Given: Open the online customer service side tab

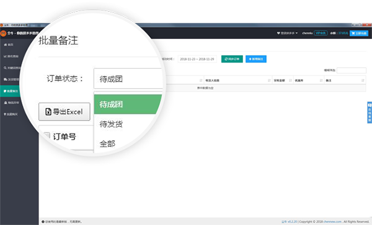Looking at the screenshot, I should [x=370, y=112].
